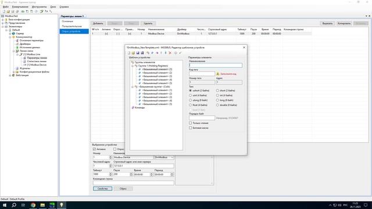Collapse the Линии связи node
This screenshot has width=372, height=209.
click(13, 51)
